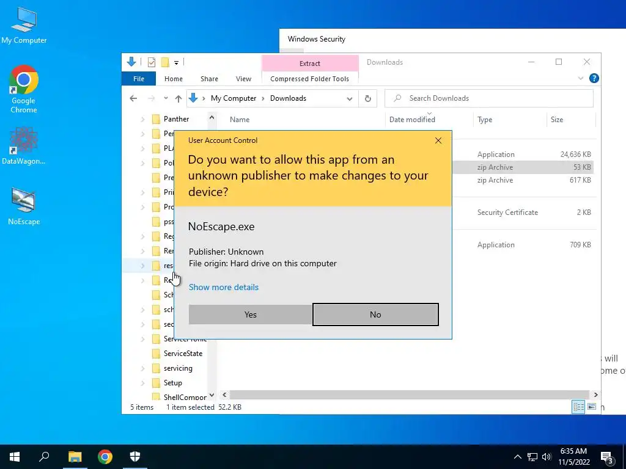
Task: Select the servicing folder in tree
Action: [x=178, y=368]
